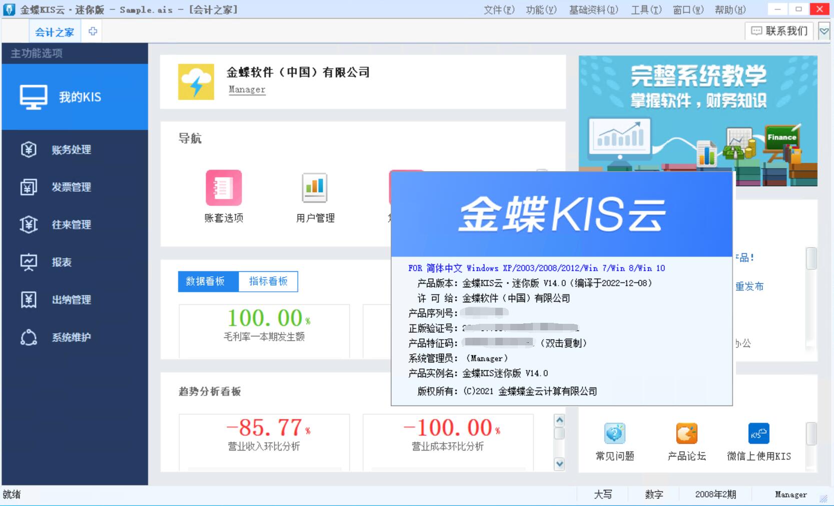Switch to 数据看板 tab
Viewport: 834px width, 506px height.
[x=208, y=281]
